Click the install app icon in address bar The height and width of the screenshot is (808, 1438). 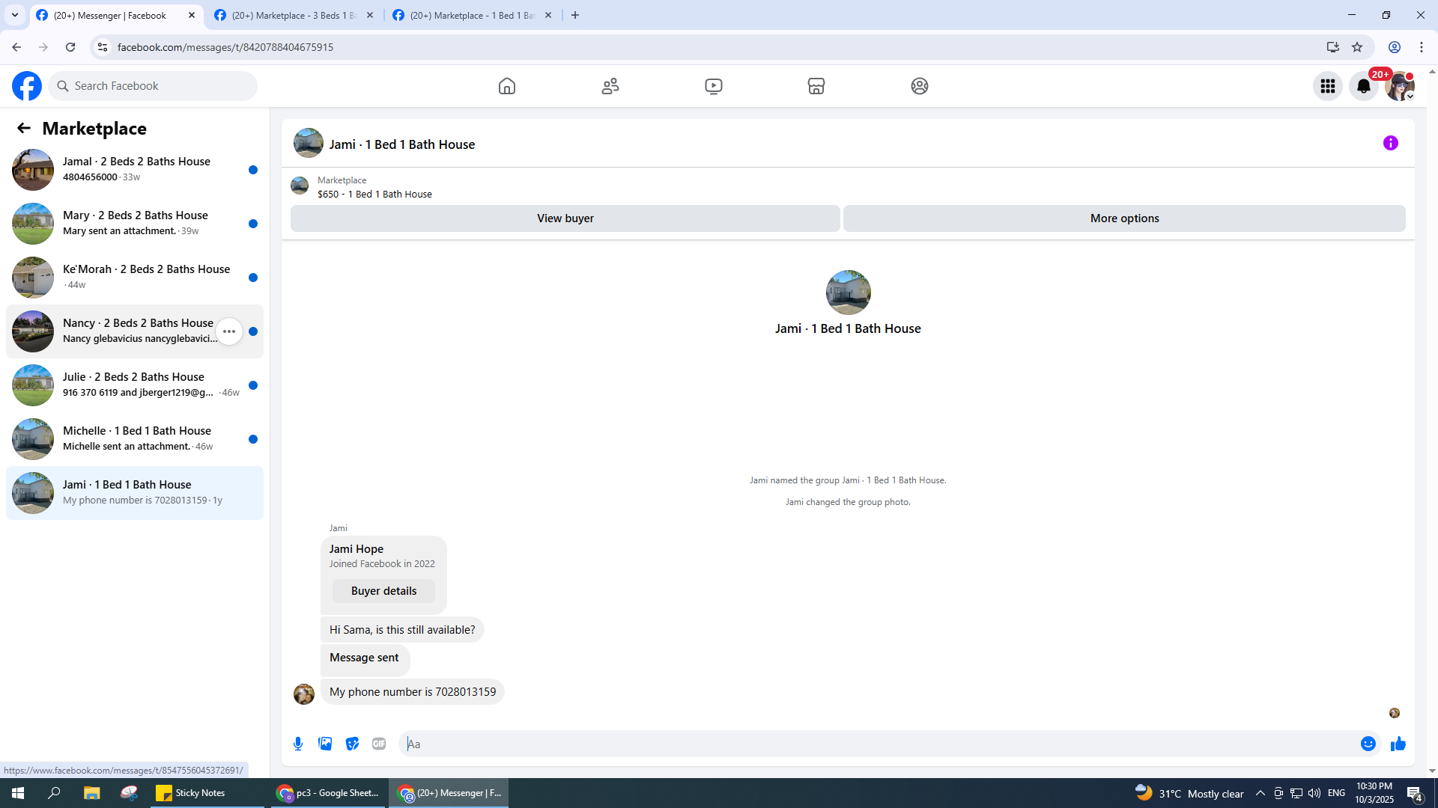[x=1332, y=47]
